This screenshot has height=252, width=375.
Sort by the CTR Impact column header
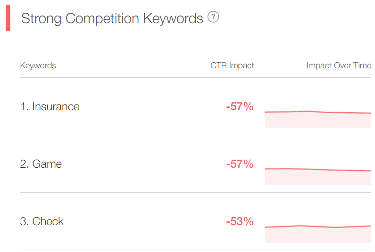pyautogui.click(x=232, y=65)
